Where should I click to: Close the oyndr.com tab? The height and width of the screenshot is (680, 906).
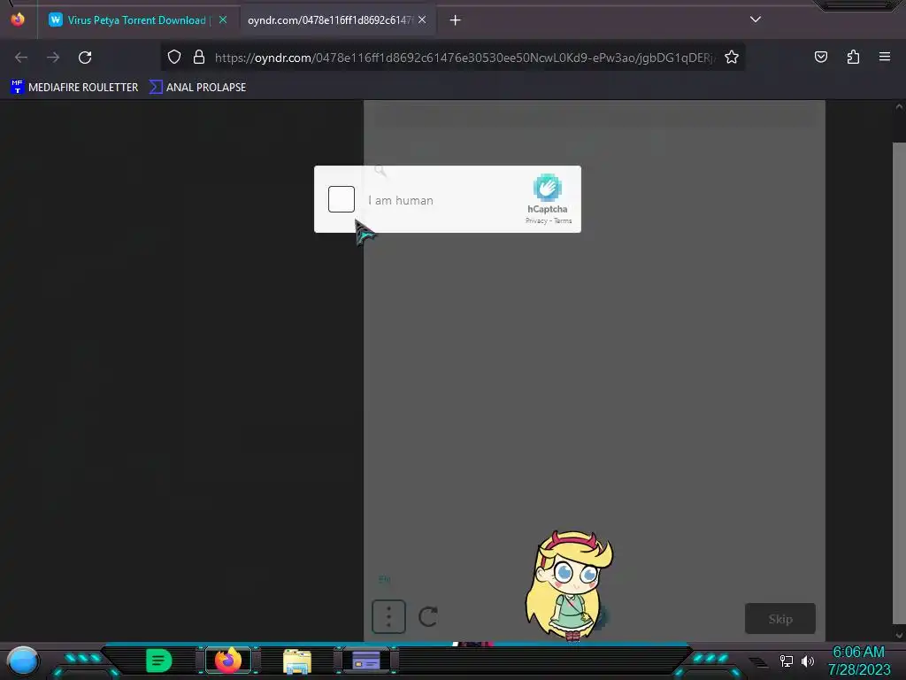coord(422,19)
